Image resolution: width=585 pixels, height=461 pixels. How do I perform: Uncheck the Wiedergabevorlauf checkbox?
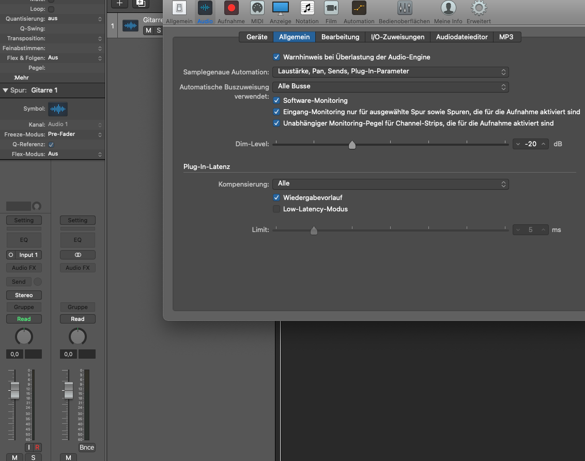[x=276, y=198]
